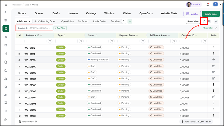This screenshot has height=126, width=224.
Task: Show more saved views with the chevron
Action: (x=124, y=21)
